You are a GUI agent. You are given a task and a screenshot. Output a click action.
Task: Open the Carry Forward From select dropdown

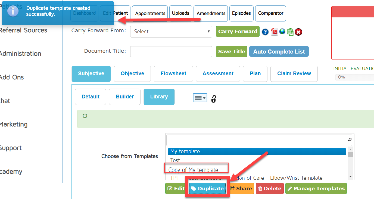pos(171,32)
